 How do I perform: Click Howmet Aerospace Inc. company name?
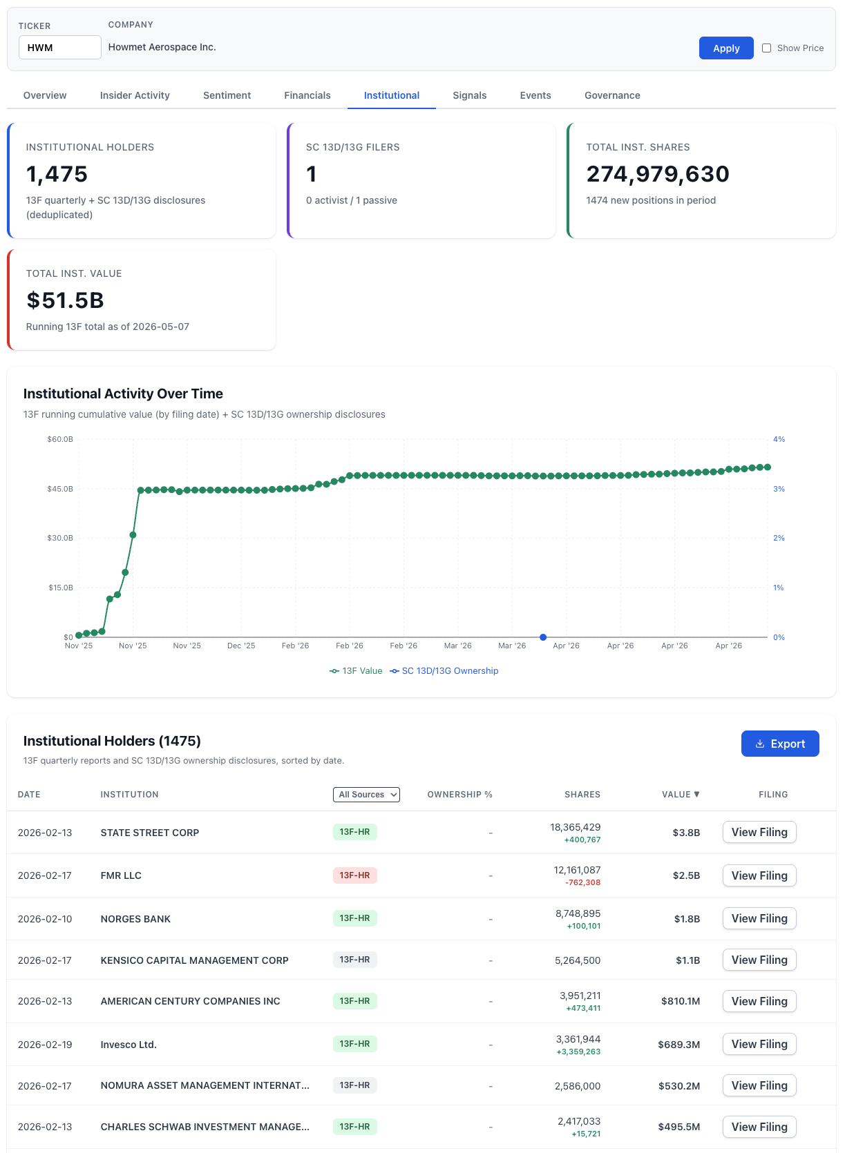162,47
